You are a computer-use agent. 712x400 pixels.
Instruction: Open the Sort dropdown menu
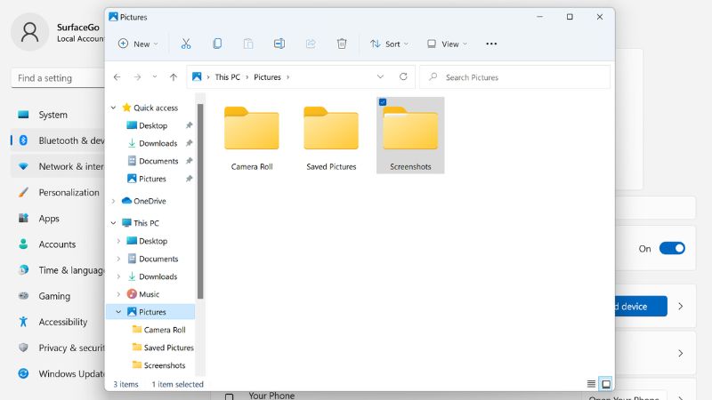(x=389, y=44)
